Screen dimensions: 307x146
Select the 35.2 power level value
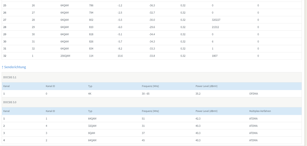click(x=198, y=94)
